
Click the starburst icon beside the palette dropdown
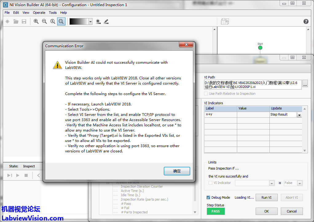point(98,21)
